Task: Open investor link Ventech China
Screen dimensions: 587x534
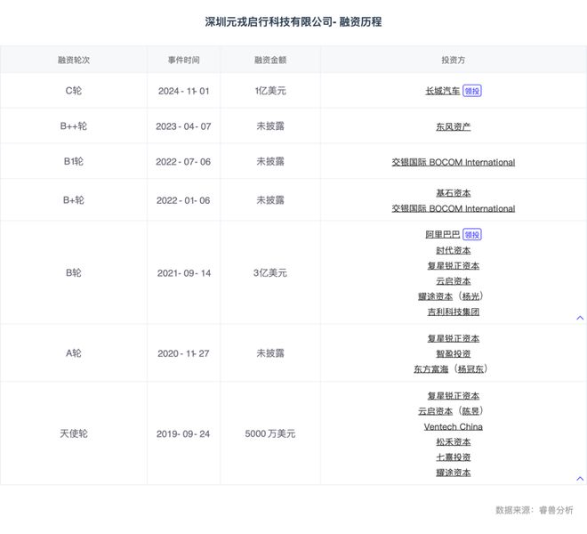Action: 453,426
